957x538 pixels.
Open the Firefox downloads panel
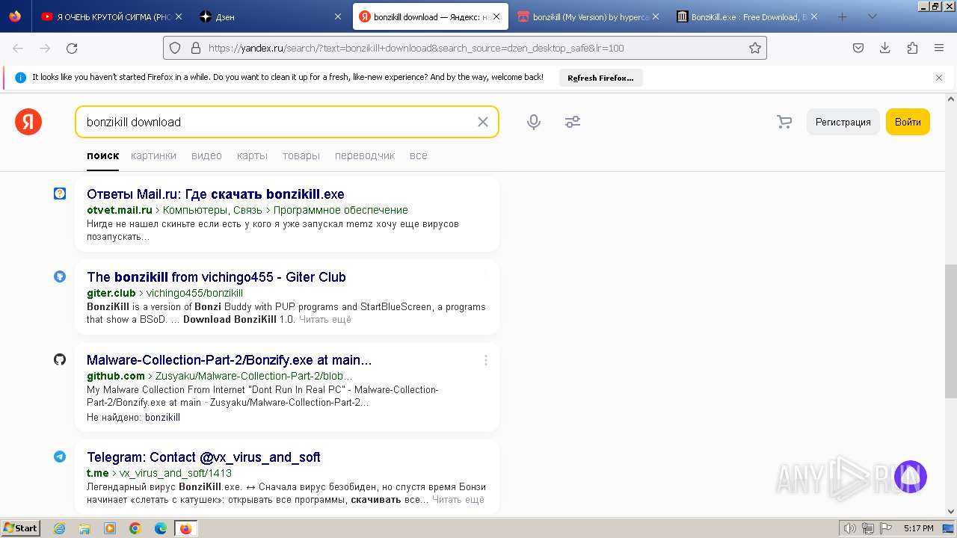point(885,48)
